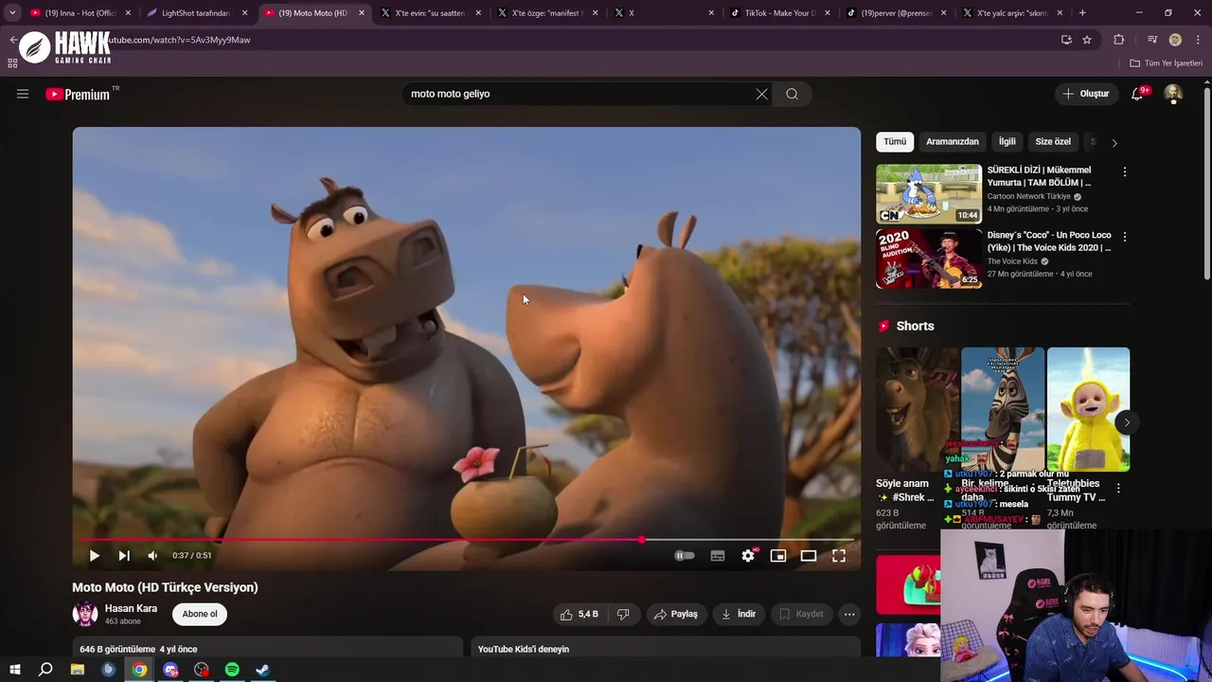Screen dimensions: 1212x682
Task: Open Windows taskbar search
Action: point(45,670)
